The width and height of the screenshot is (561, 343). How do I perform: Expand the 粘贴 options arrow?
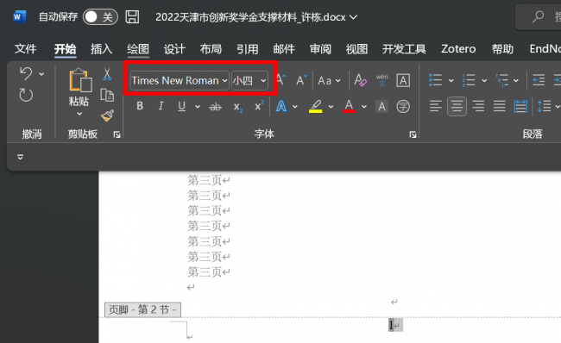(x=79, y=114)
